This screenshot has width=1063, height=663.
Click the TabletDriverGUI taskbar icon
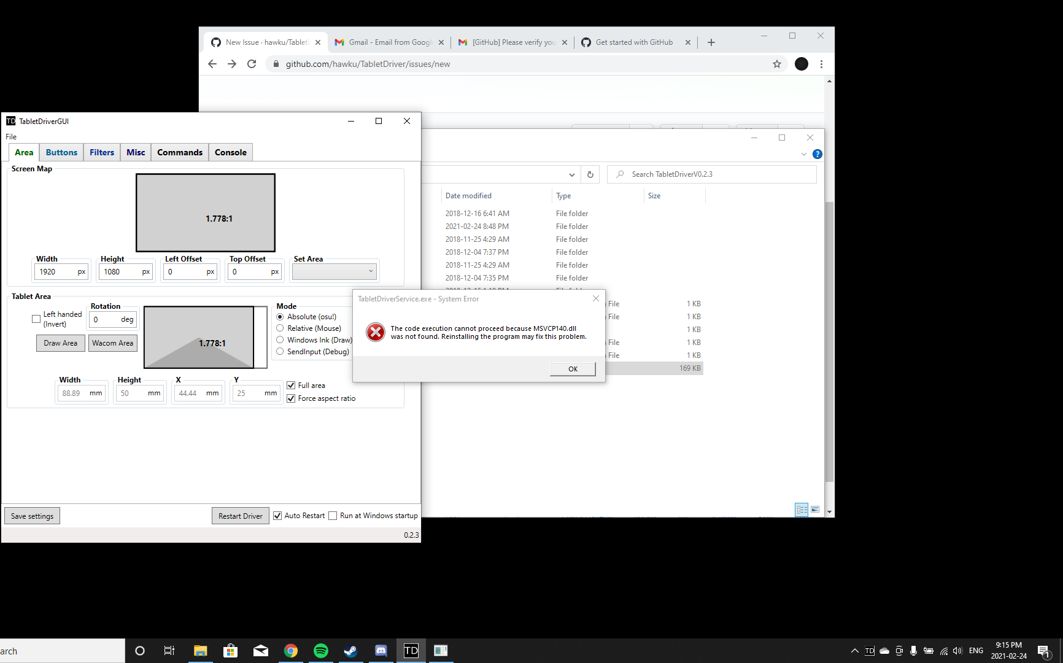411,651
